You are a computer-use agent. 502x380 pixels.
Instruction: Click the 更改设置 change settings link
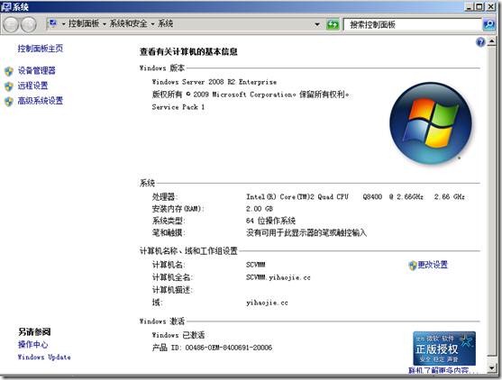pos(433,265)
